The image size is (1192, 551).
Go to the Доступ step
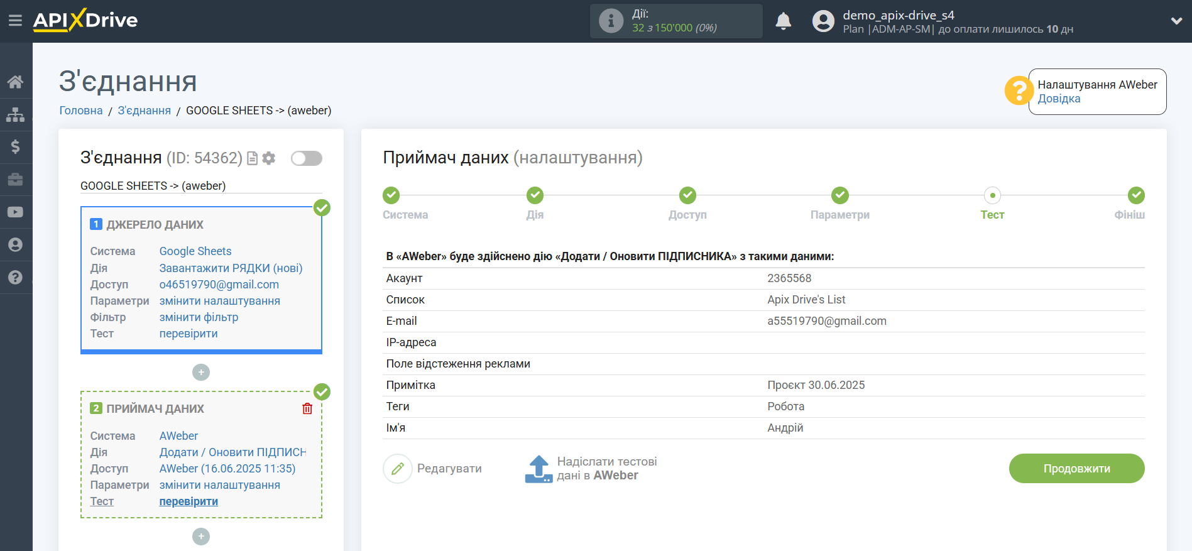tap(687, 195)
